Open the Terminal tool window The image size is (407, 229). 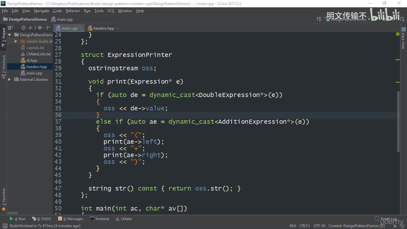(x=100, y=219)
